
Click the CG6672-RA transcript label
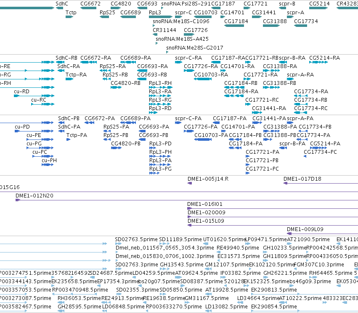95,58
